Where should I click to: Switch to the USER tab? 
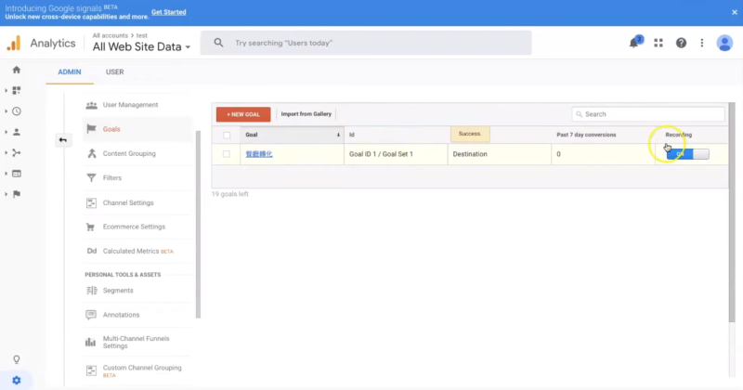(x=115, y=71)
